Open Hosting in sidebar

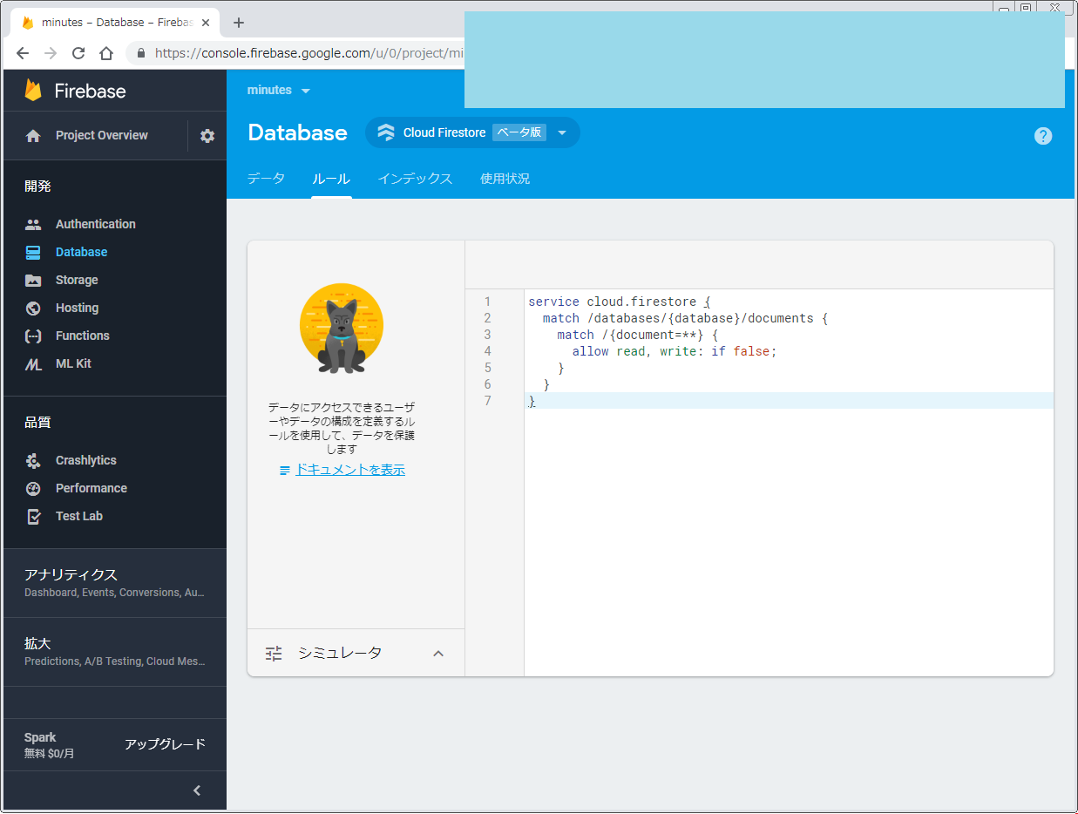click(77, 308)
